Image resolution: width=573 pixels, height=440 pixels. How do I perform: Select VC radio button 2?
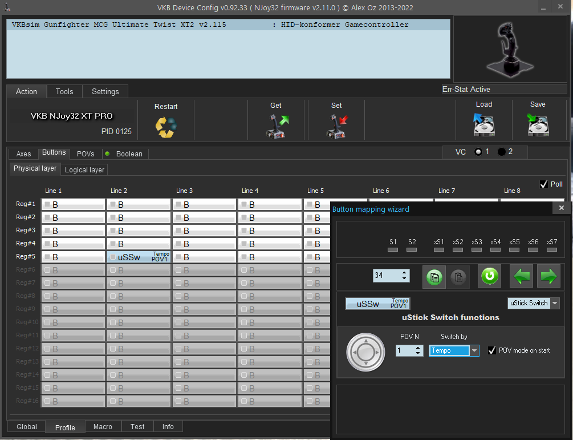pos(502,152)
